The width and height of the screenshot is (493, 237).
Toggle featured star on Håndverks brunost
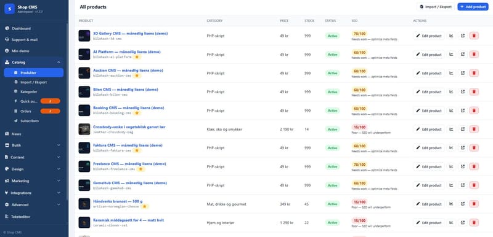(144, 207)
